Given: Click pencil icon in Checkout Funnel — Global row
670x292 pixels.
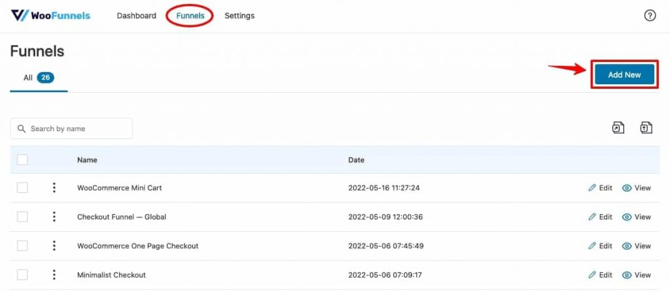Looking at the screenshot, I should [x=591, y=217].
